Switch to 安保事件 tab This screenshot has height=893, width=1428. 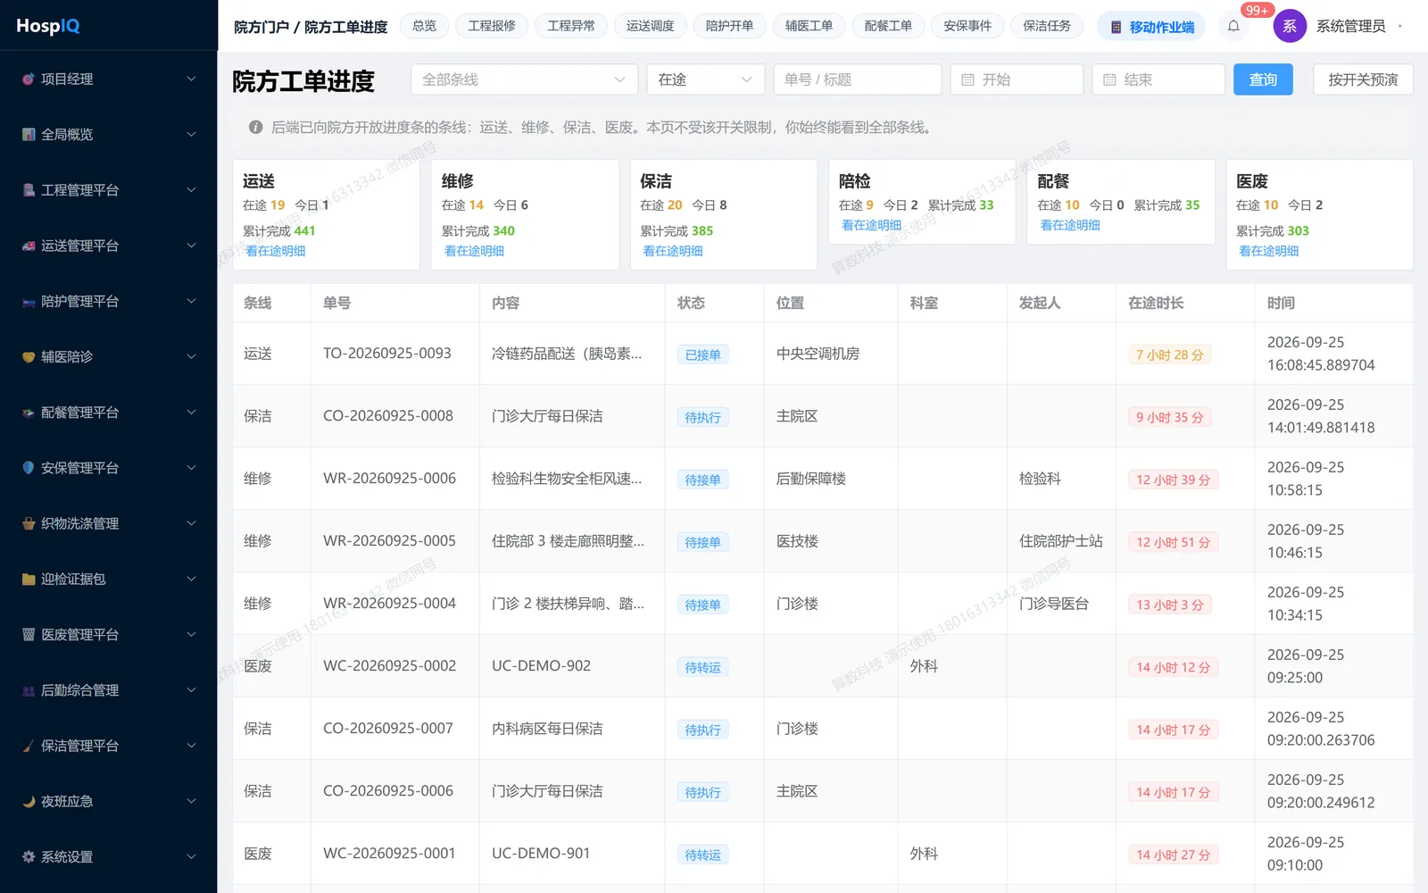pos(967,26)
